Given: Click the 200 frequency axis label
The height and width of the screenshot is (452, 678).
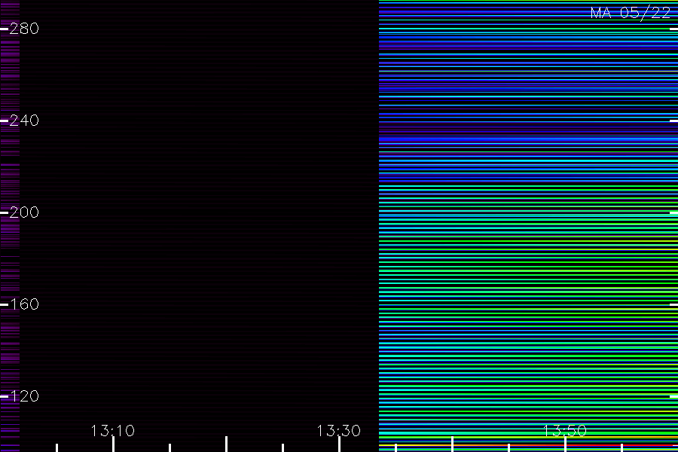Looking at the screenshot, I should 24,212.
